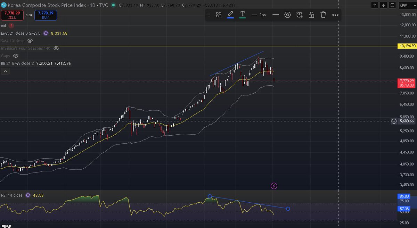Click the red 7,770.29 current price label
This screenshot has width=417, height=228.
[x=406, y=83]
